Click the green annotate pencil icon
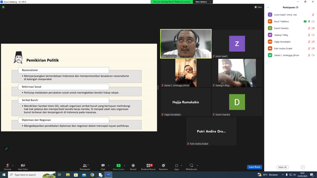 tap(6, 149)
